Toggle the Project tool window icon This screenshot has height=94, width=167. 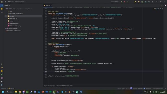click(x=2, y=5)
